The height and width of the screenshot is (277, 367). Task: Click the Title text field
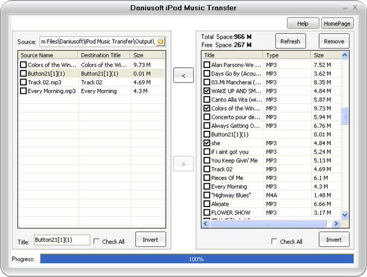point(62,240)
